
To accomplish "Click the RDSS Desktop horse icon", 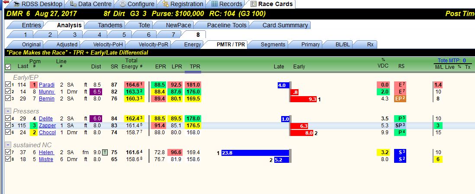I will (17, 4).
